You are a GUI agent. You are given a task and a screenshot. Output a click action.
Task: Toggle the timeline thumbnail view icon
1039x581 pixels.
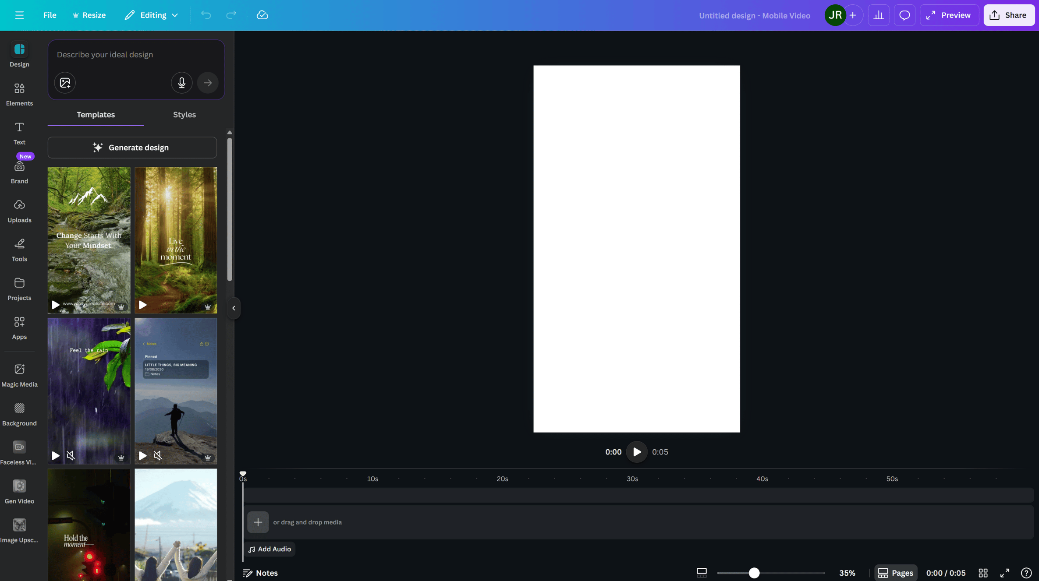coord(702,573)
